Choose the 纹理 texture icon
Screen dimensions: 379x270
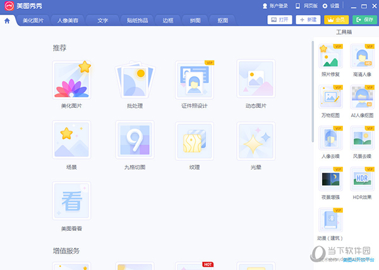pyautogui.click(x=195, y=140)
